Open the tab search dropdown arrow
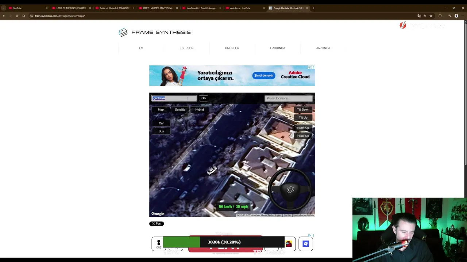 [4, 8]
